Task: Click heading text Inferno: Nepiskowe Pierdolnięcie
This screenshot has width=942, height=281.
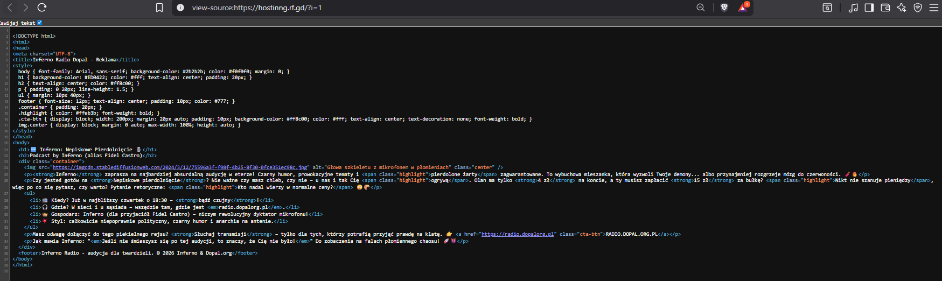Action: point(86,150)
